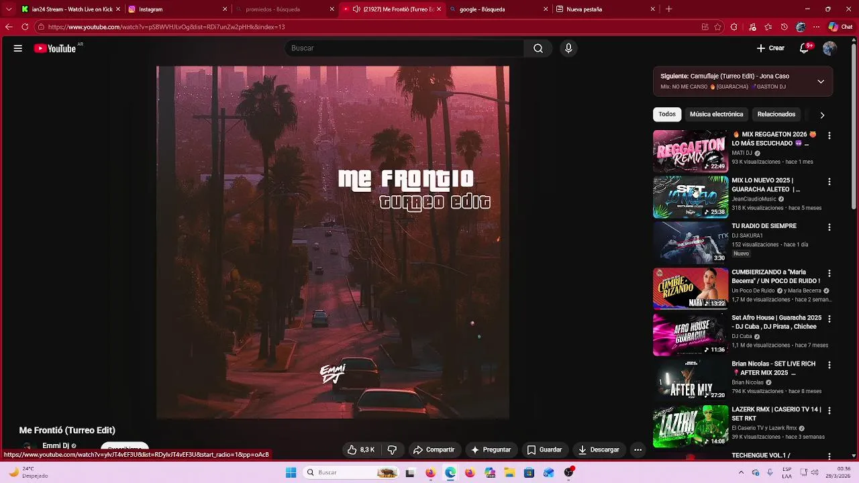
Task: Click the Descargar button
Action: pyautogui.click(x=599, y=449)
